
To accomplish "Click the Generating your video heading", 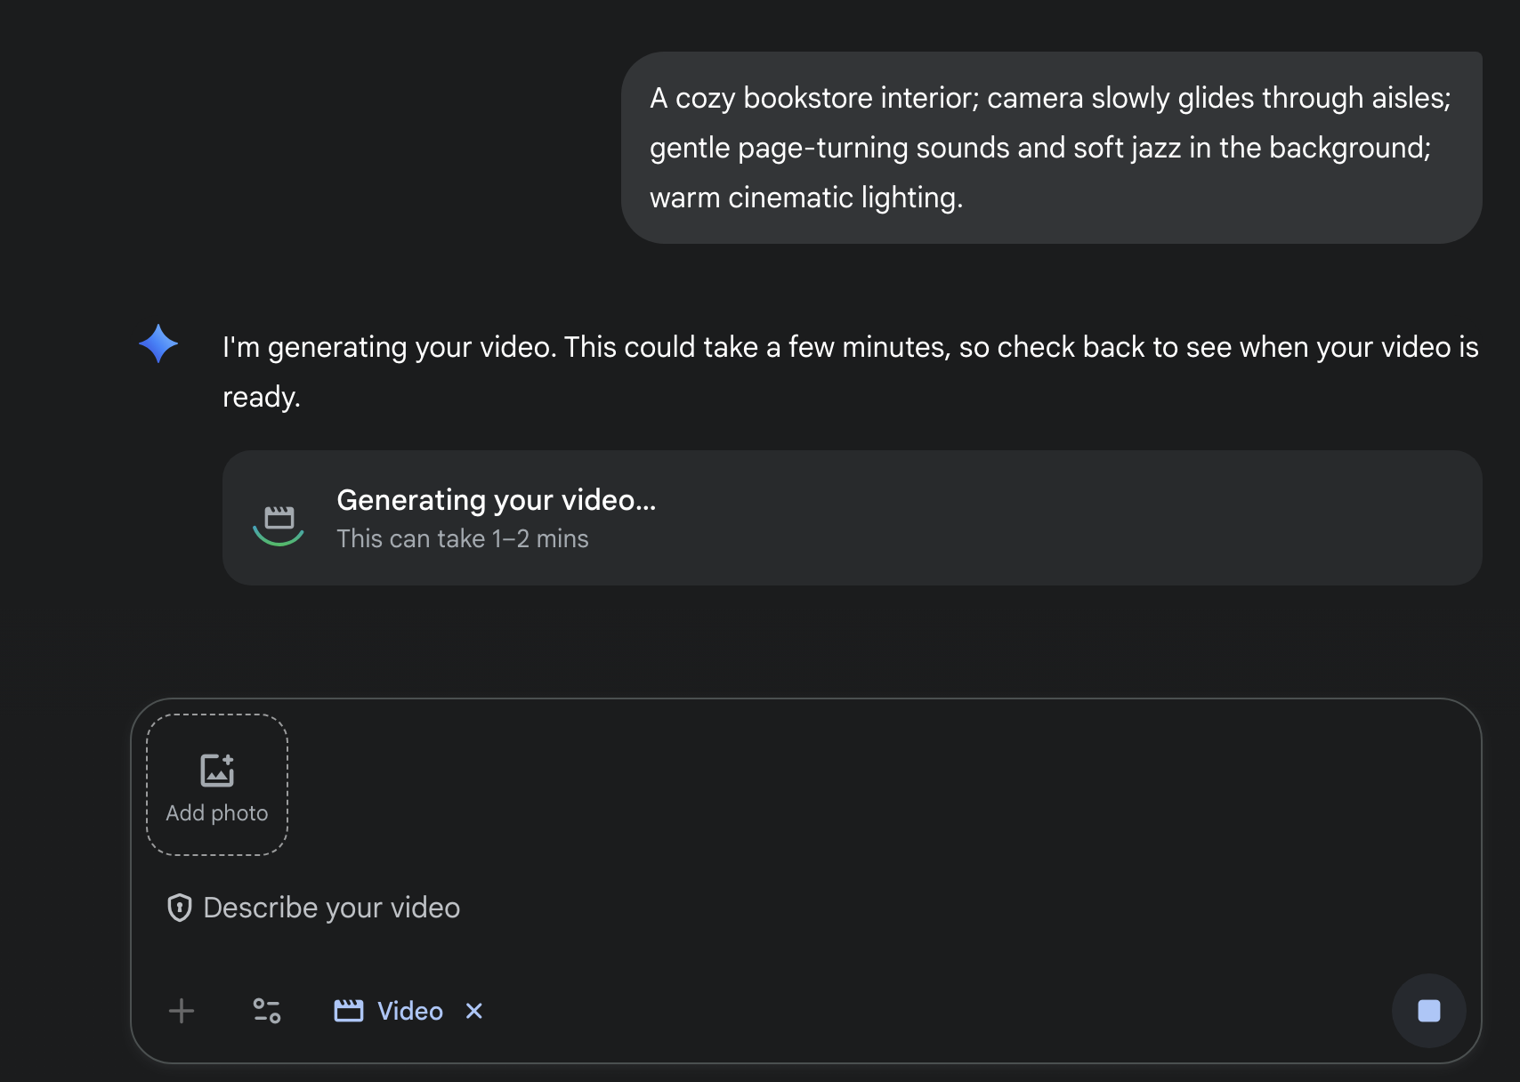I will (496, 500).
